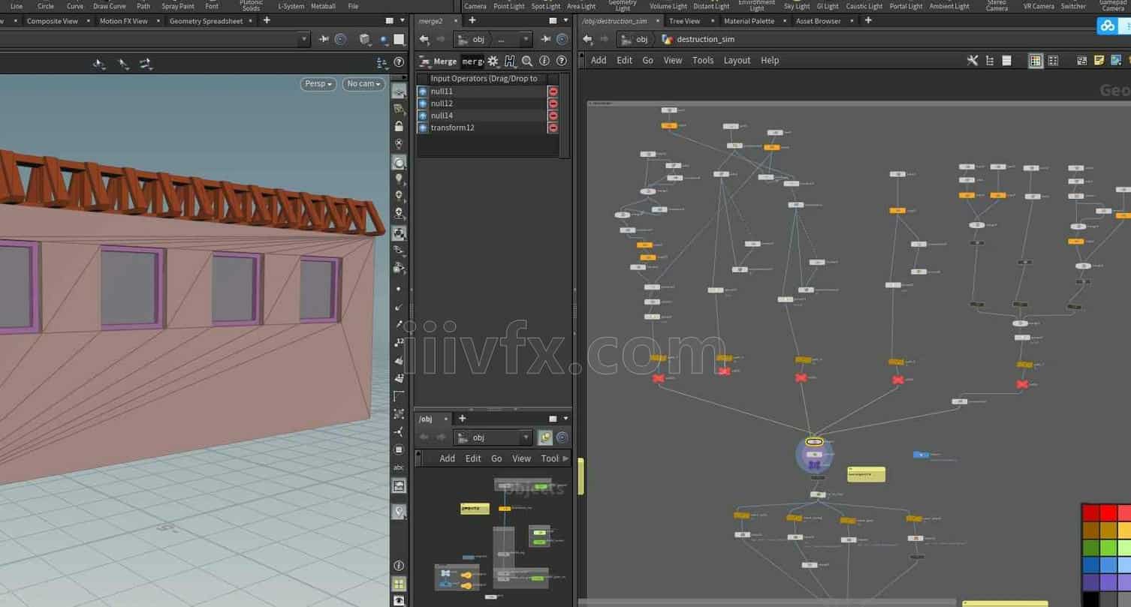The width and height of the screenshot is (1131, 607).
Task: Select the Metaball shelf tool
Action: [x=323, y=6]
